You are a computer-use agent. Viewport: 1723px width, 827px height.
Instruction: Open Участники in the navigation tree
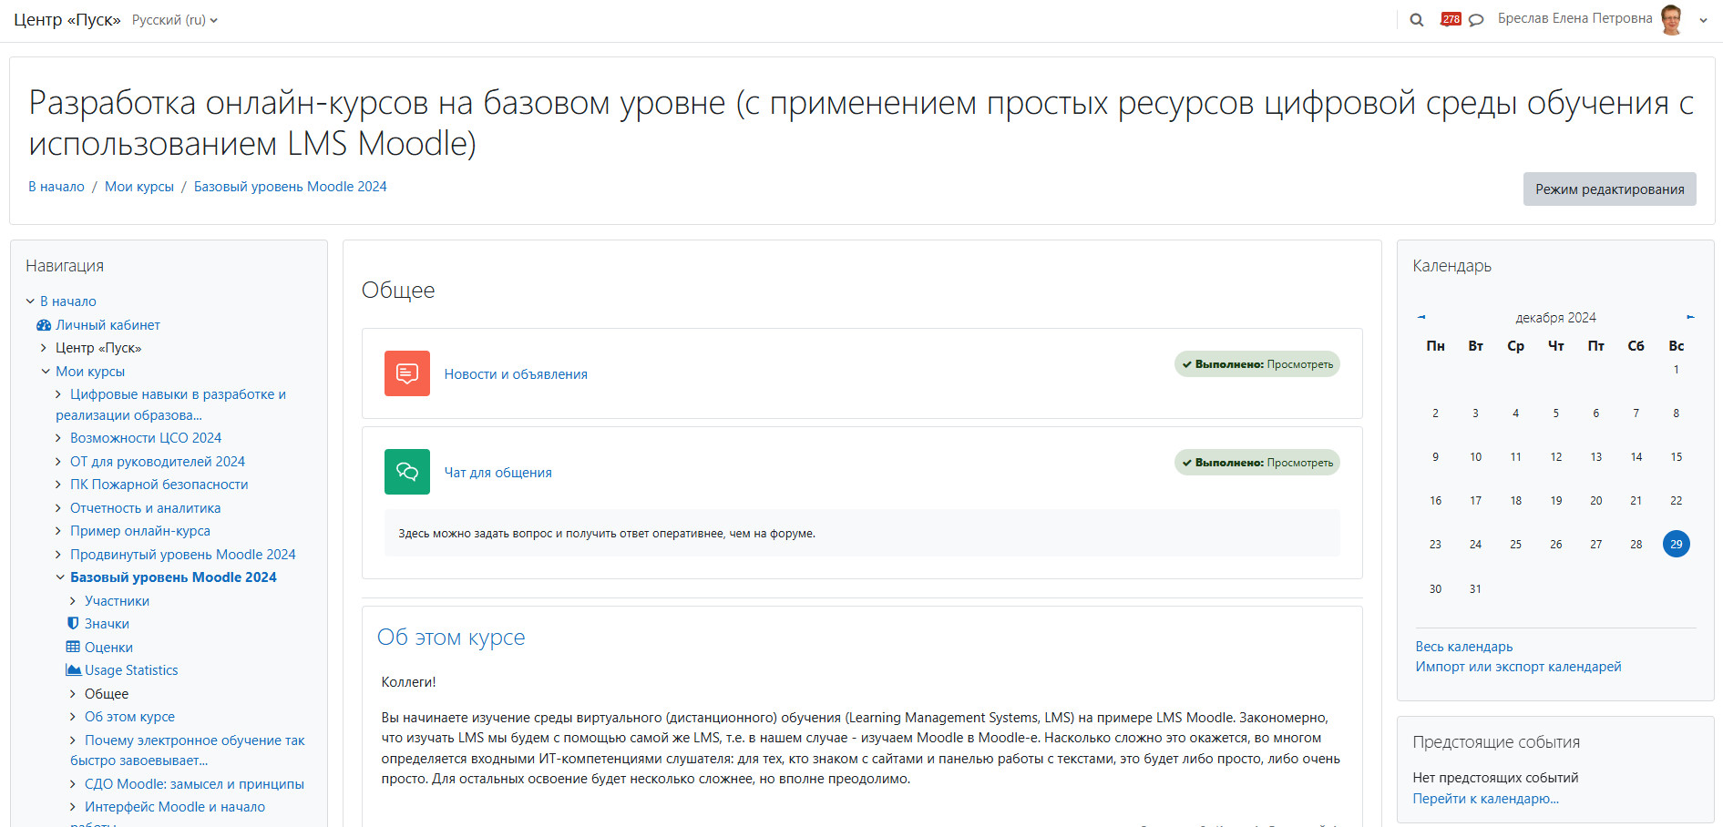[117, 601]
